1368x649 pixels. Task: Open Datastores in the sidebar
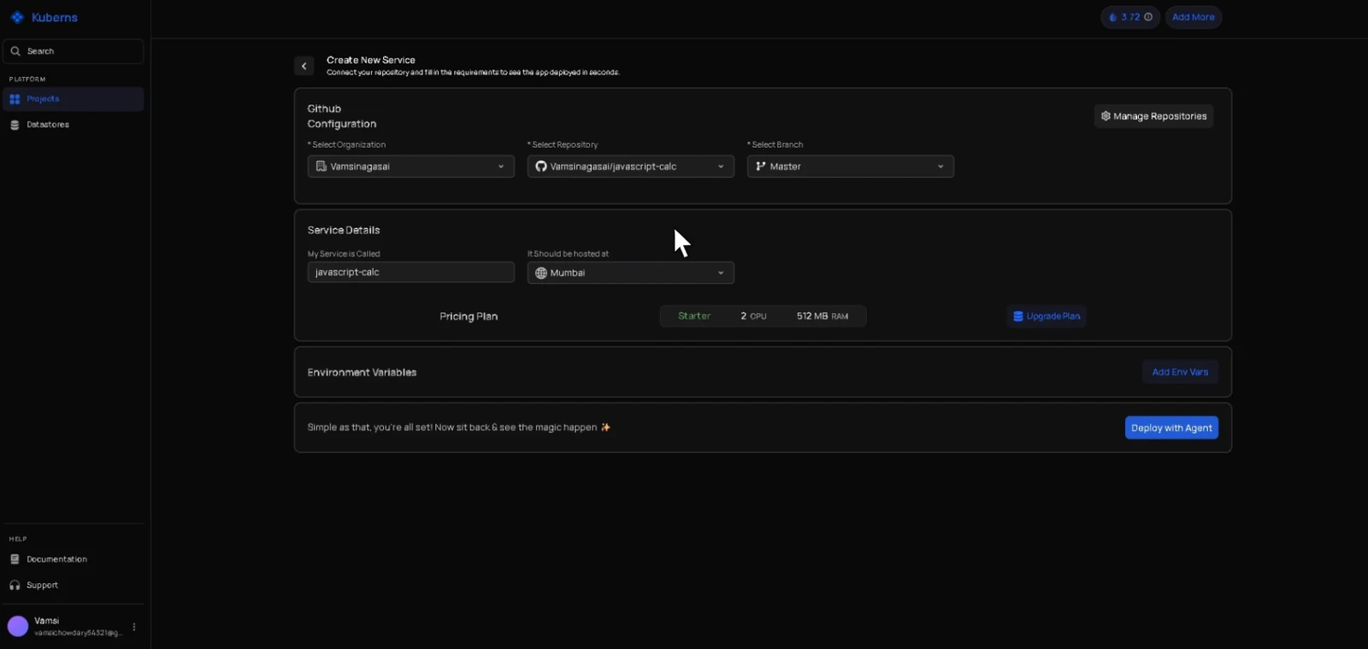point(74,125)
